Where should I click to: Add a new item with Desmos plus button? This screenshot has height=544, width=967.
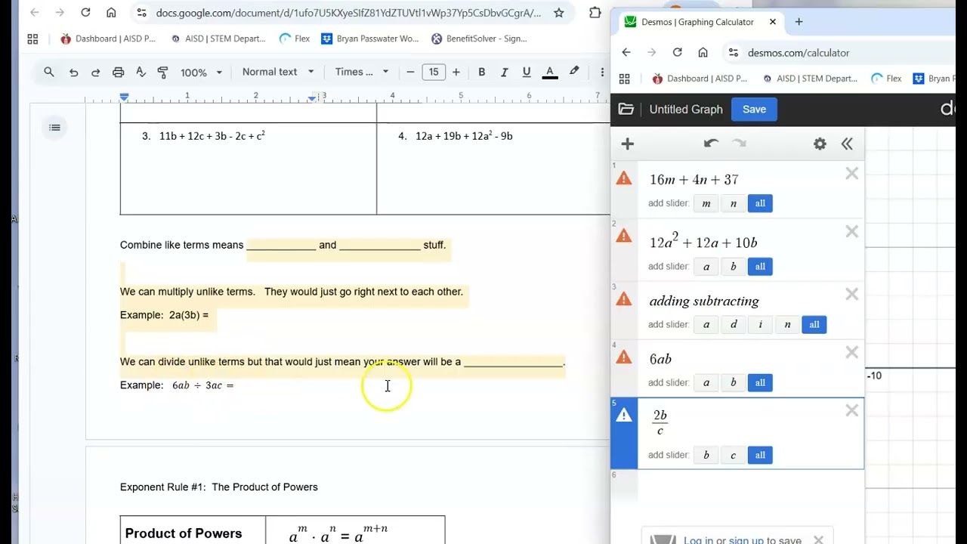tap(628, 144)
